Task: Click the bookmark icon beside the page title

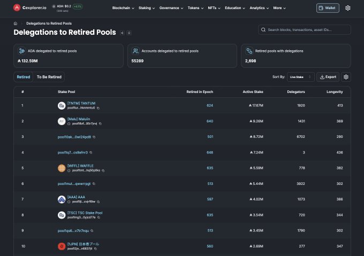Action: 129,33
